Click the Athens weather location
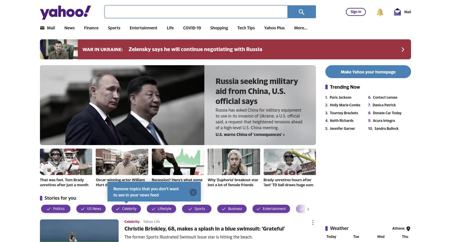 pos(398,228)
